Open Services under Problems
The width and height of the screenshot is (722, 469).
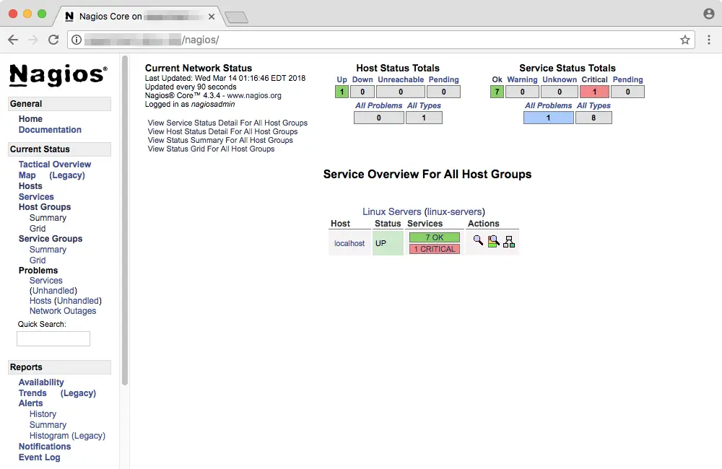(46, 281)
